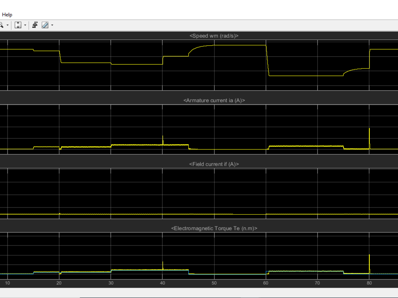Image resolution: width=398 pixels, height=298 pixels.
Task: Click the Cursor Measurements ruler icon
Action: coord(45,25)
